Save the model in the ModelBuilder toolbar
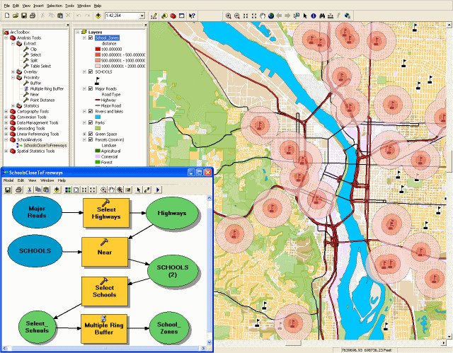 coord(8,190)
